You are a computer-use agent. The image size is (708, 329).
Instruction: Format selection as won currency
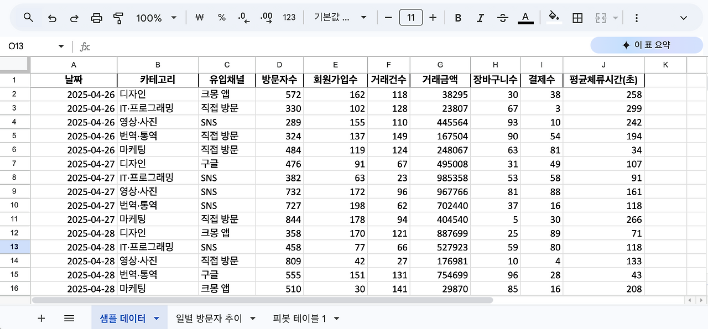(x=199, y=17)
